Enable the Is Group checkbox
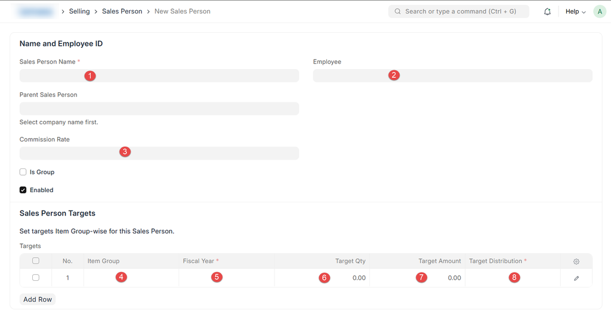Screen dimensions: 611x313 pos(23,172)
